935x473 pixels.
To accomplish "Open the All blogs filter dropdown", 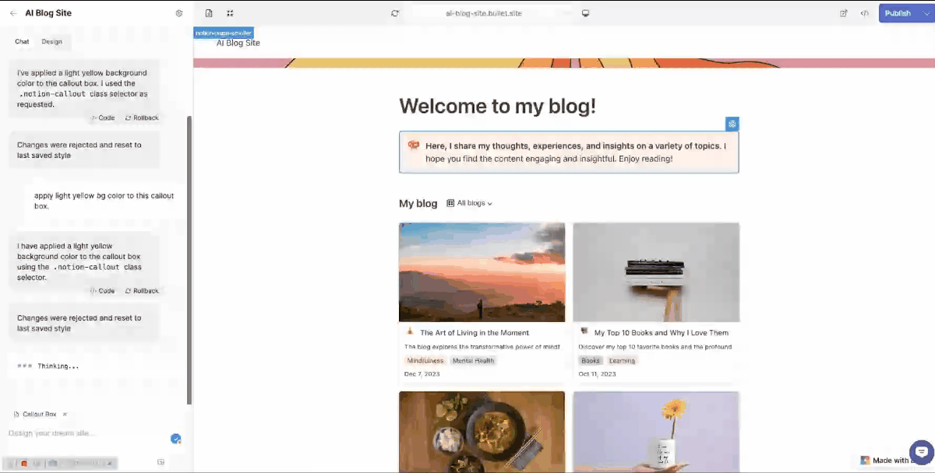I will 470,203.
